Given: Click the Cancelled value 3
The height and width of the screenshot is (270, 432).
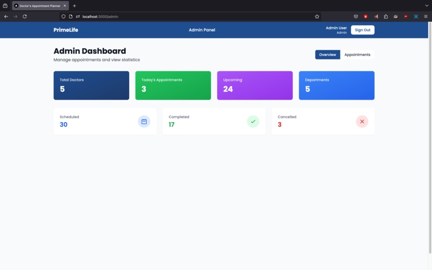Looking at the screenshot, I should point(280,124).
